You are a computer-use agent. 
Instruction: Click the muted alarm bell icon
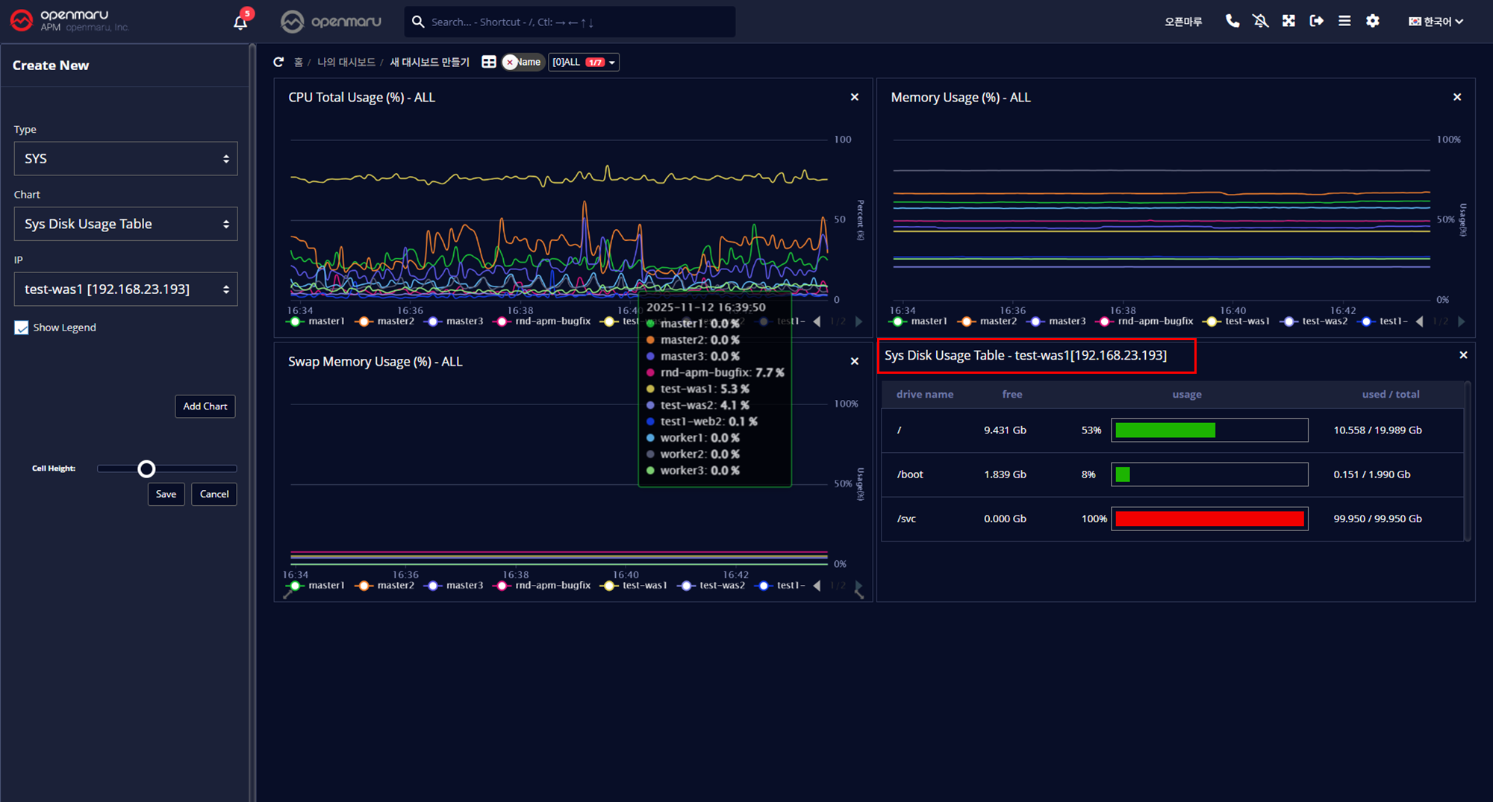coord(1261,21)
